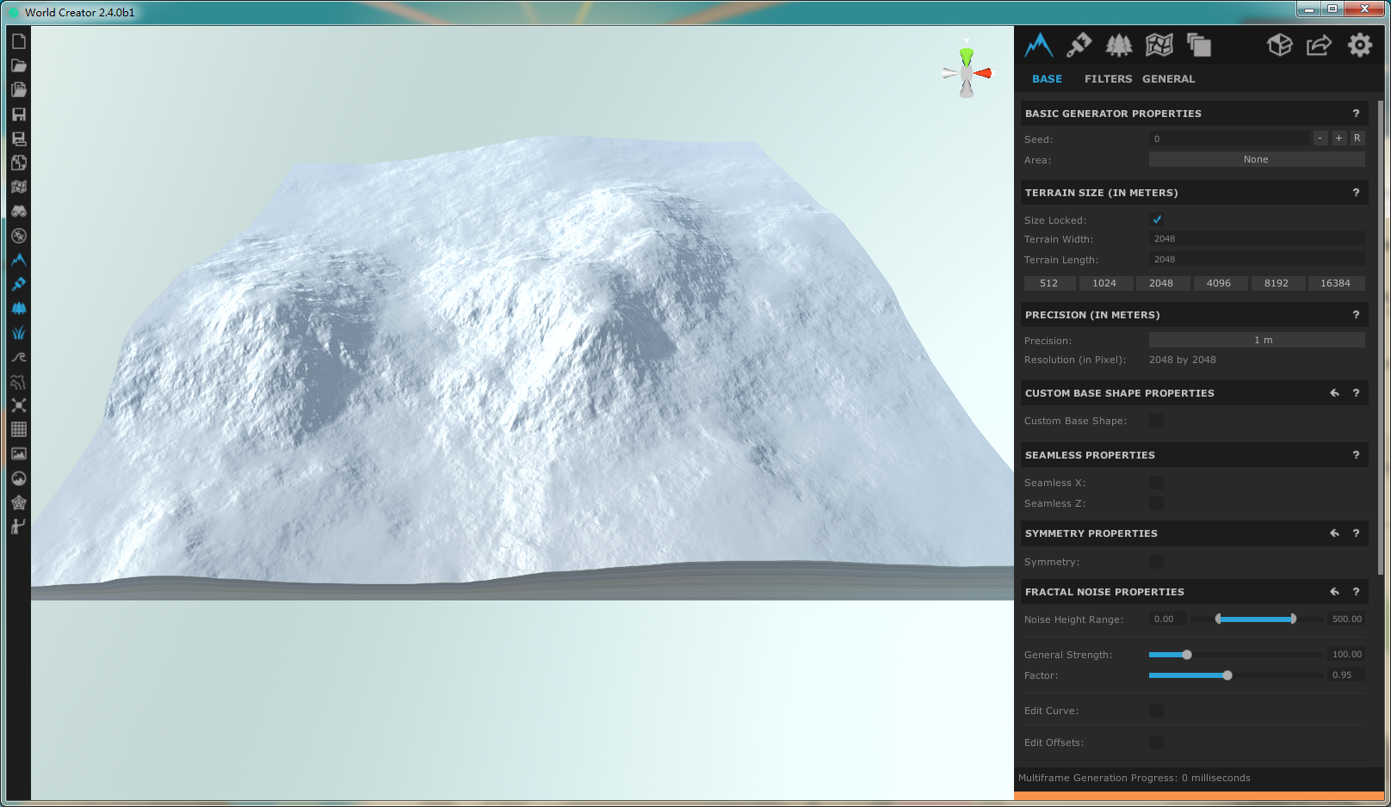Open the Terrain mountain section in the top panel
1391x807 pixels.
[1039, 45]
